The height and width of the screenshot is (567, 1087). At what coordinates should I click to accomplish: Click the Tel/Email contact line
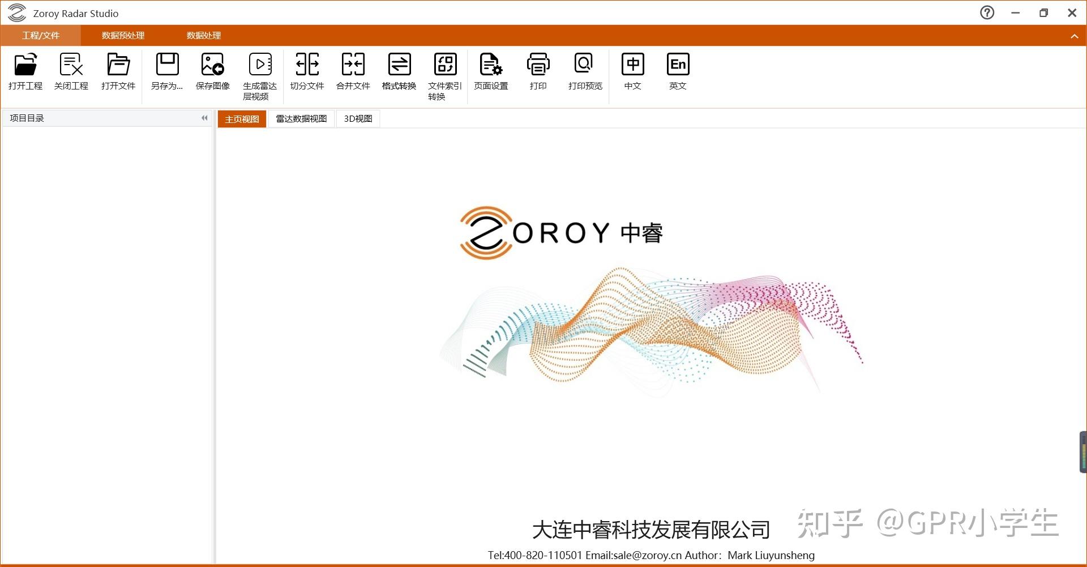pyautogui.click(x=651, y=555)
